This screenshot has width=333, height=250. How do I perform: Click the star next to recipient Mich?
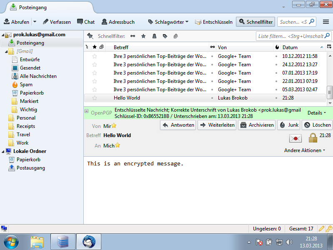pyautogui.click(x=118, y=145)
